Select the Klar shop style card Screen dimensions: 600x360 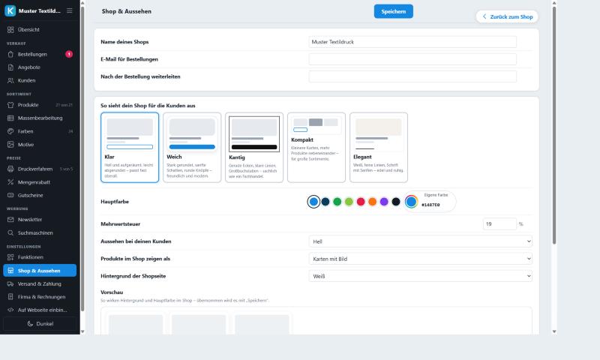[130, 147]
